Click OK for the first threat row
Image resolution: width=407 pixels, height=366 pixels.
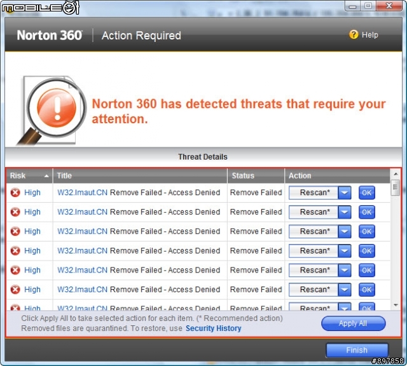[367, 193]
